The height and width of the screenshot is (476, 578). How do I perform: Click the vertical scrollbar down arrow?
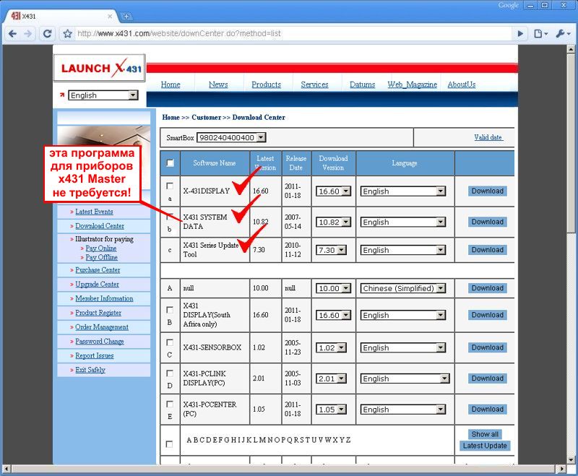click(x=571, y=459)
